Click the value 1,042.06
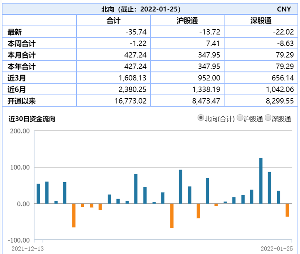Image resolution: width=300 pixels, height=254 pixels. coord(280,89)
